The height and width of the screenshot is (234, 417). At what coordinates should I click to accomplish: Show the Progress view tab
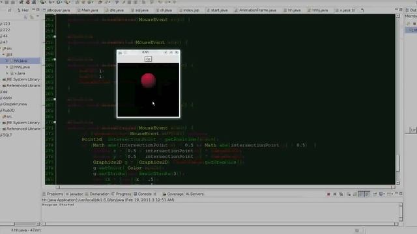[121, 194]
